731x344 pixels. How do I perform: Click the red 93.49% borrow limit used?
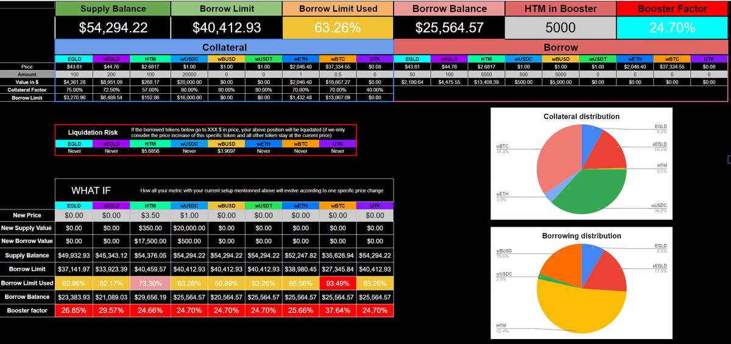click(337, 283)
